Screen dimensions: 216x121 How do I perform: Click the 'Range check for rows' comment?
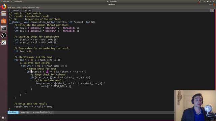click(40, 69)
